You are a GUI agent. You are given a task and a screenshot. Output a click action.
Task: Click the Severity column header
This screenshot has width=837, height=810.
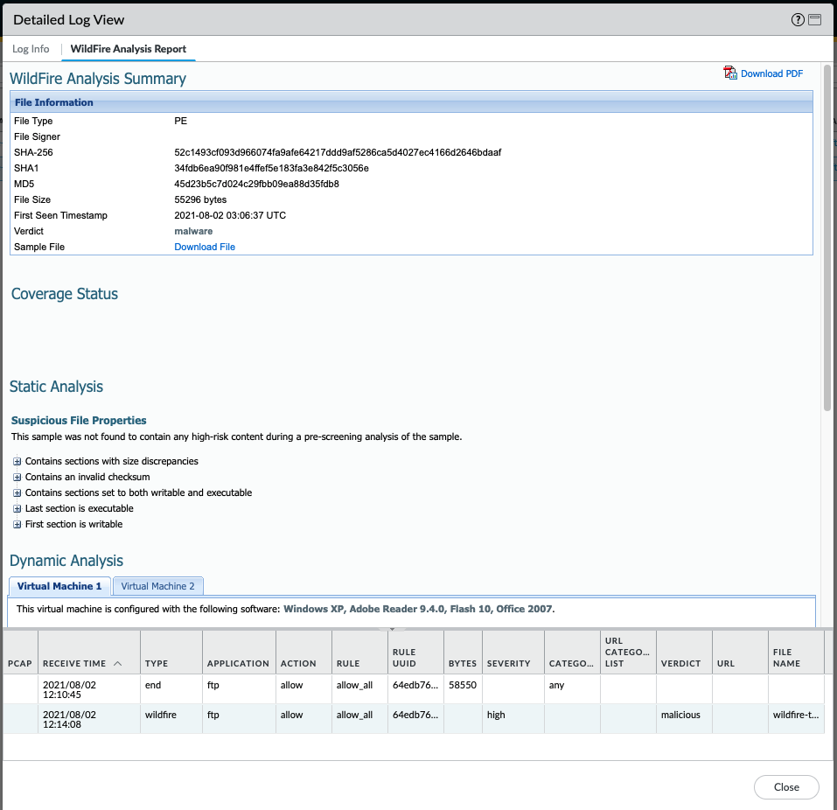509,663
